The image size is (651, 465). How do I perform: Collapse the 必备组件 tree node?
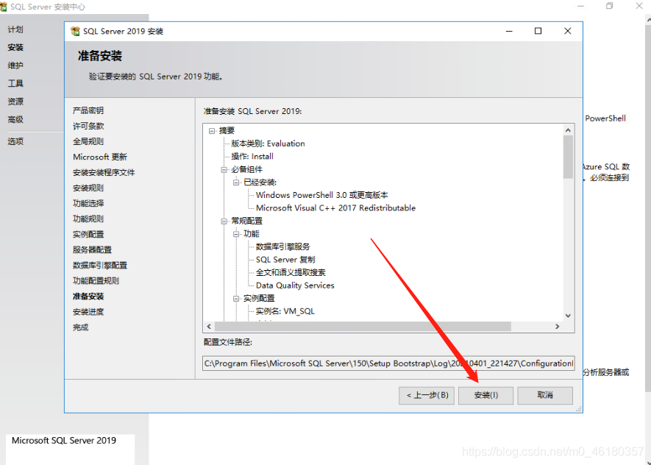point(224,169)
